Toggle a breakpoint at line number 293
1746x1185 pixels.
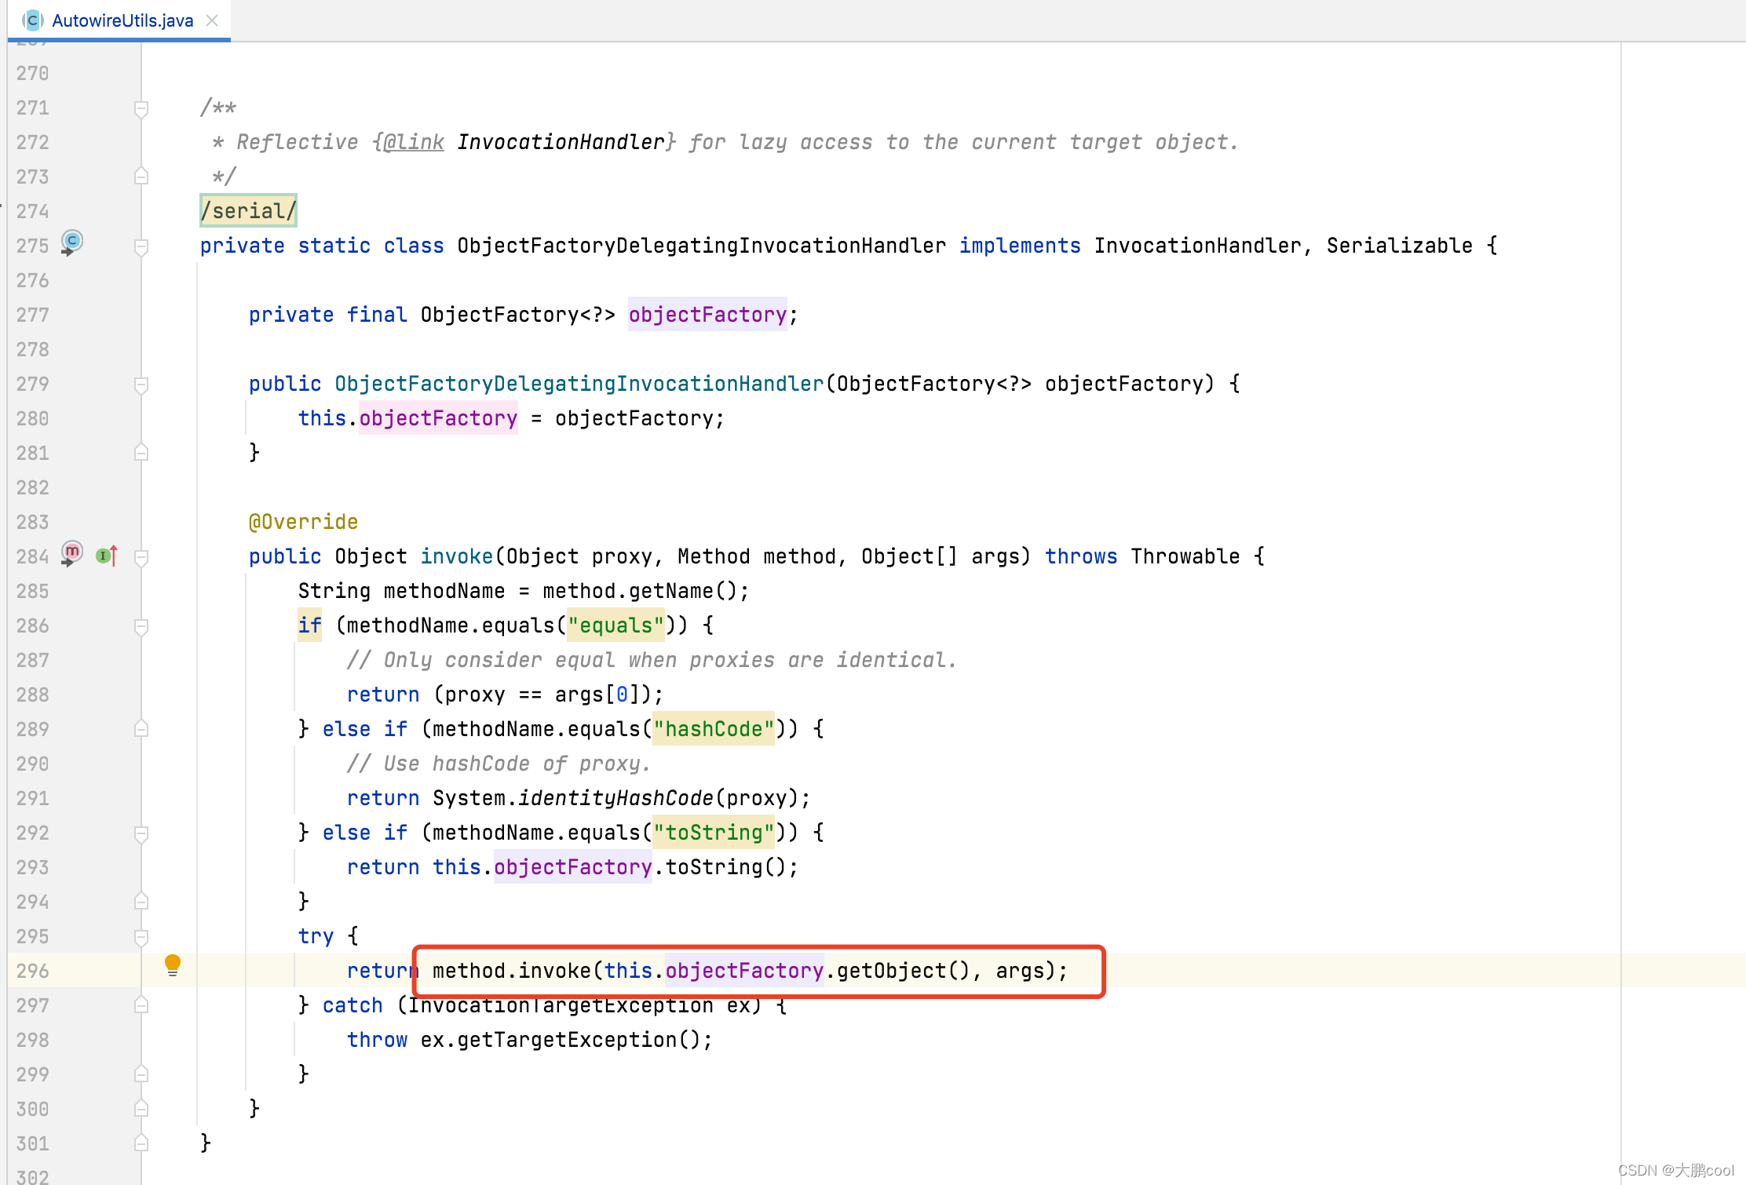point(33,867)
